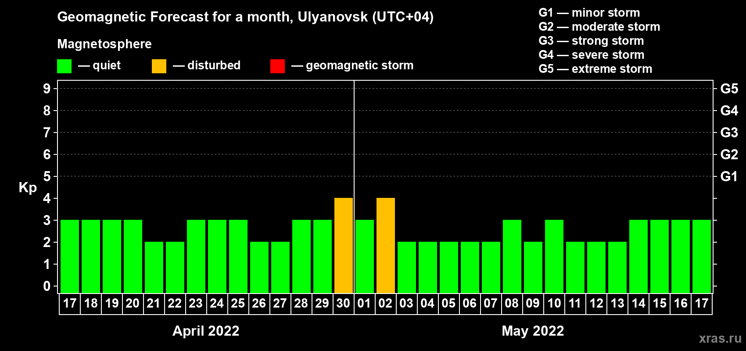The height and width of the screenshot is (351, 746).
Task: Click the G3 — strong storm legend text
Action: tap(591, 41)
